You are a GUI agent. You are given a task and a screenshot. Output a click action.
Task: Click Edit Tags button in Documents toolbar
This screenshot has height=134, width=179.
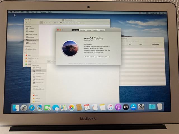point(72,23)
